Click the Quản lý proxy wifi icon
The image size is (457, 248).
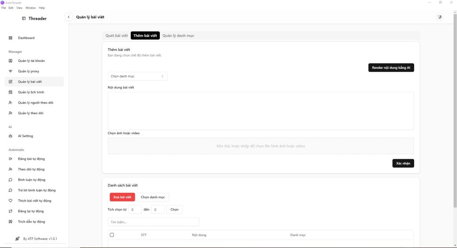coord(11,71)
